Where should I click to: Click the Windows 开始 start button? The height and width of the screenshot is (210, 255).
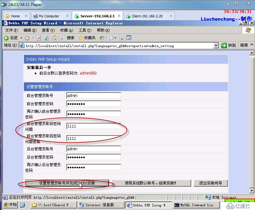(x=10, y=205)
